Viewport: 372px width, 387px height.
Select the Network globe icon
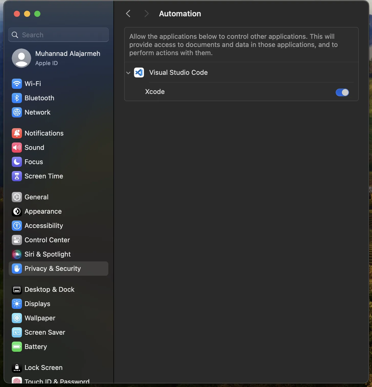[17, 112]
